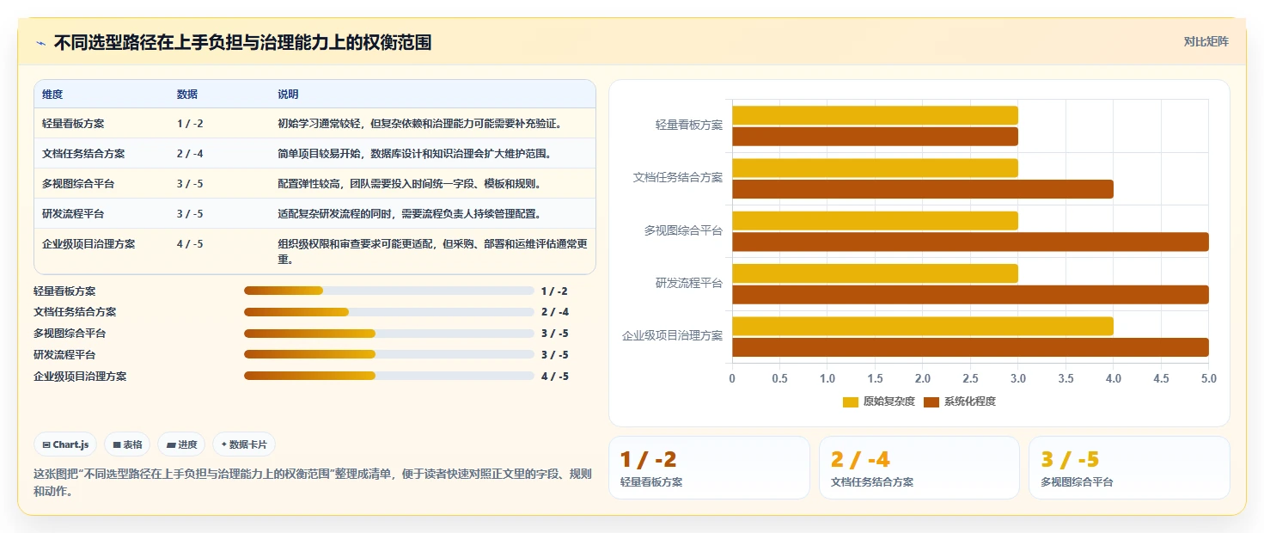Select the 轻量看板方案 table row name

tap(73, 124)
